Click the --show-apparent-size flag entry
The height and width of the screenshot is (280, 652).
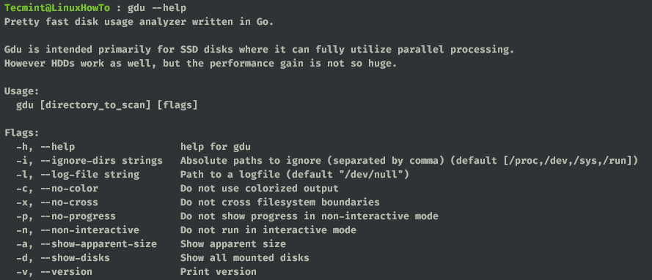(x=87, y=244)
